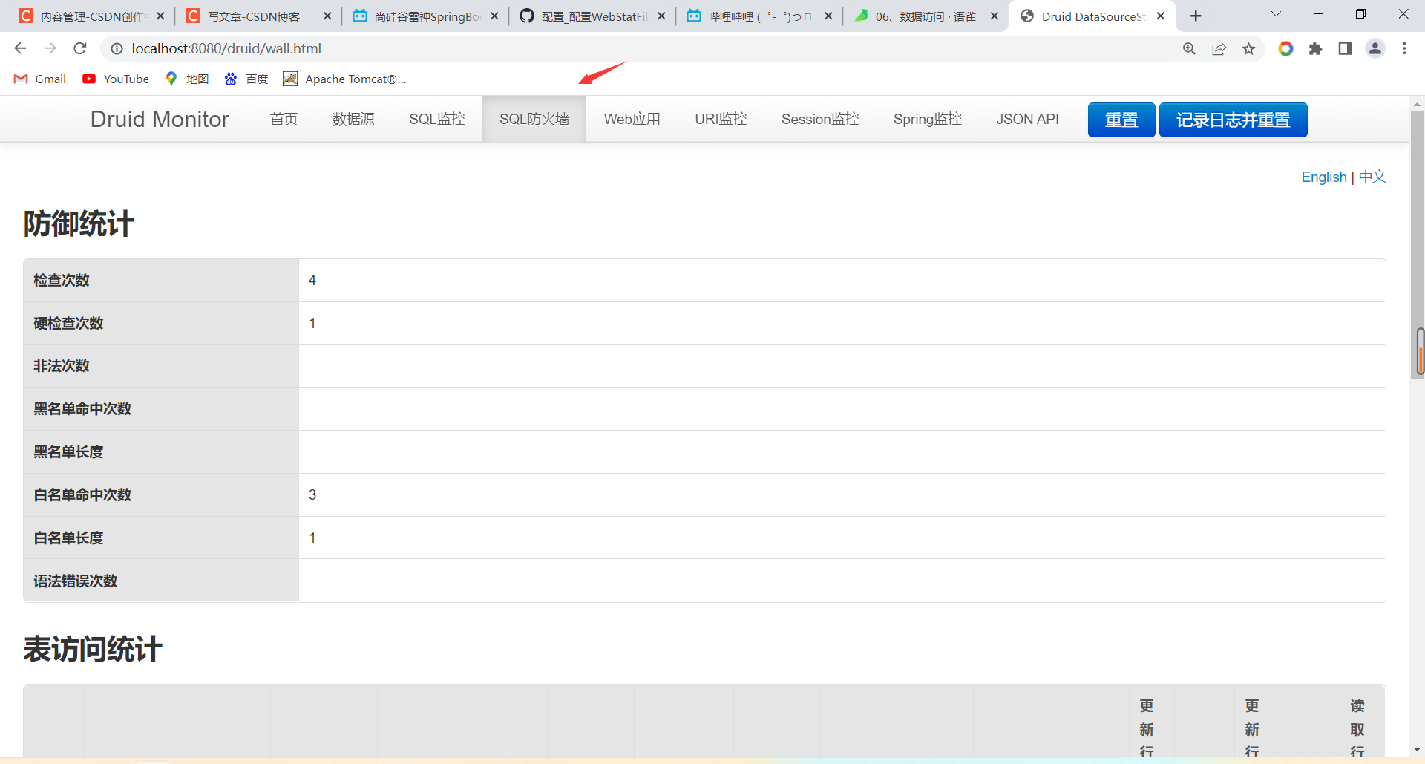Bookmark this page with the star

pyautogui.click(x=1249, y=48)
